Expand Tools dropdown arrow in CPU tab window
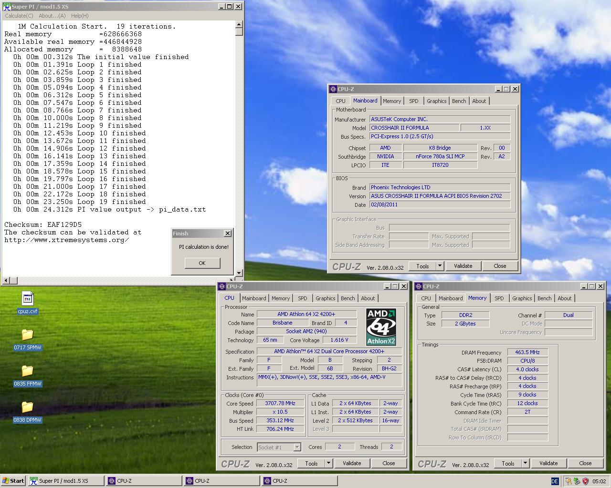The image size is (611, 488). (328, 463)
